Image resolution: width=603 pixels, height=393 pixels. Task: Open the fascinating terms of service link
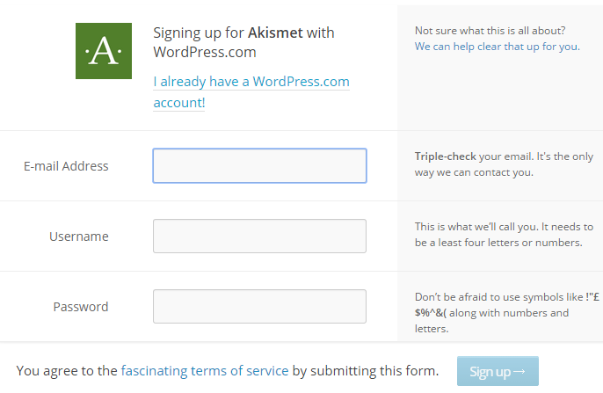coord(205,371)
